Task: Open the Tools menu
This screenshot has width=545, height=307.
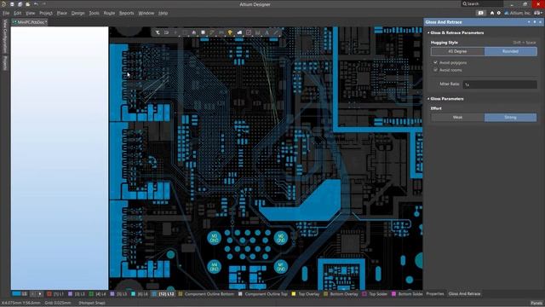Action: pos(94,13)
